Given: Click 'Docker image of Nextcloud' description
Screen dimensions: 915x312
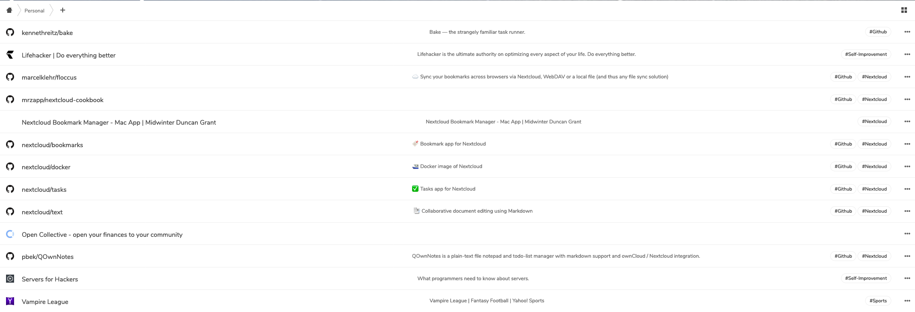Looking at the screenshot, I should coord(451,166).
